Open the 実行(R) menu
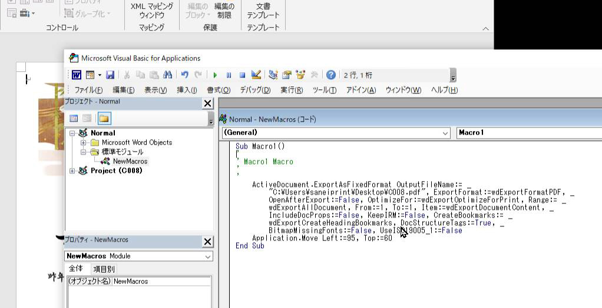The width and height of the screenshot is (602, 308). tap(292, 90)
